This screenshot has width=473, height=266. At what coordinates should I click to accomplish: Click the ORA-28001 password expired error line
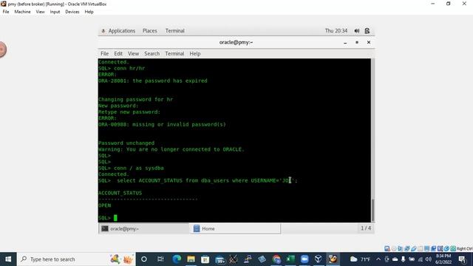coord(153,81)
